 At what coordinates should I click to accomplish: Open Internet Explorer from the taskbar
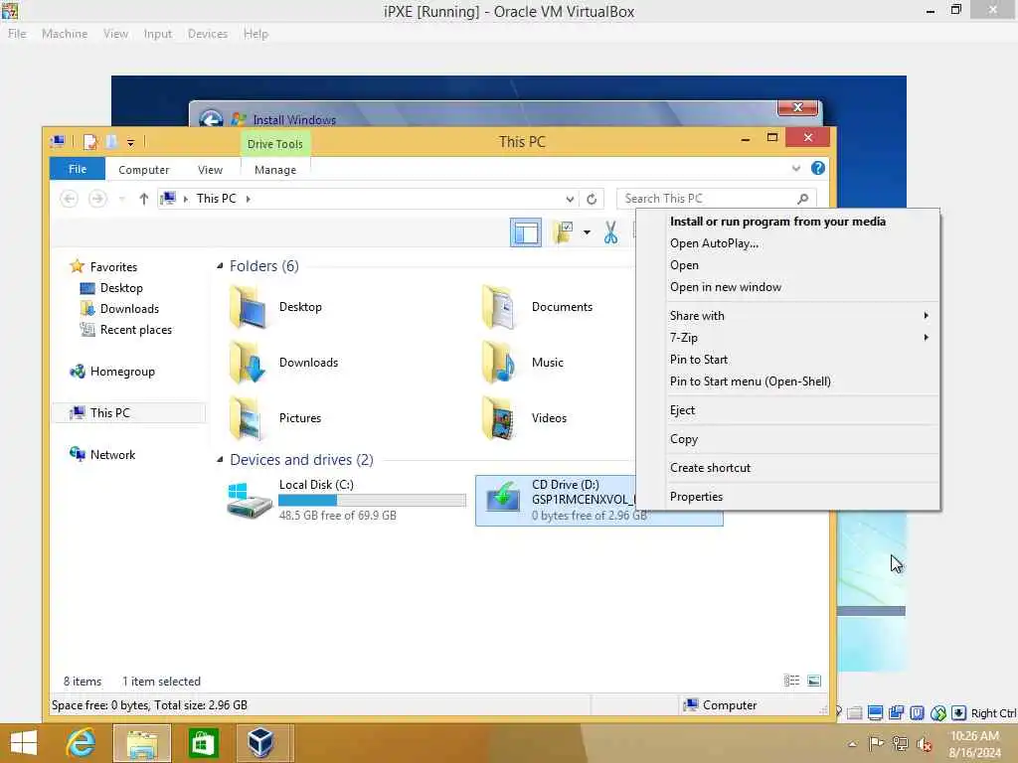[x=81, y=743]
